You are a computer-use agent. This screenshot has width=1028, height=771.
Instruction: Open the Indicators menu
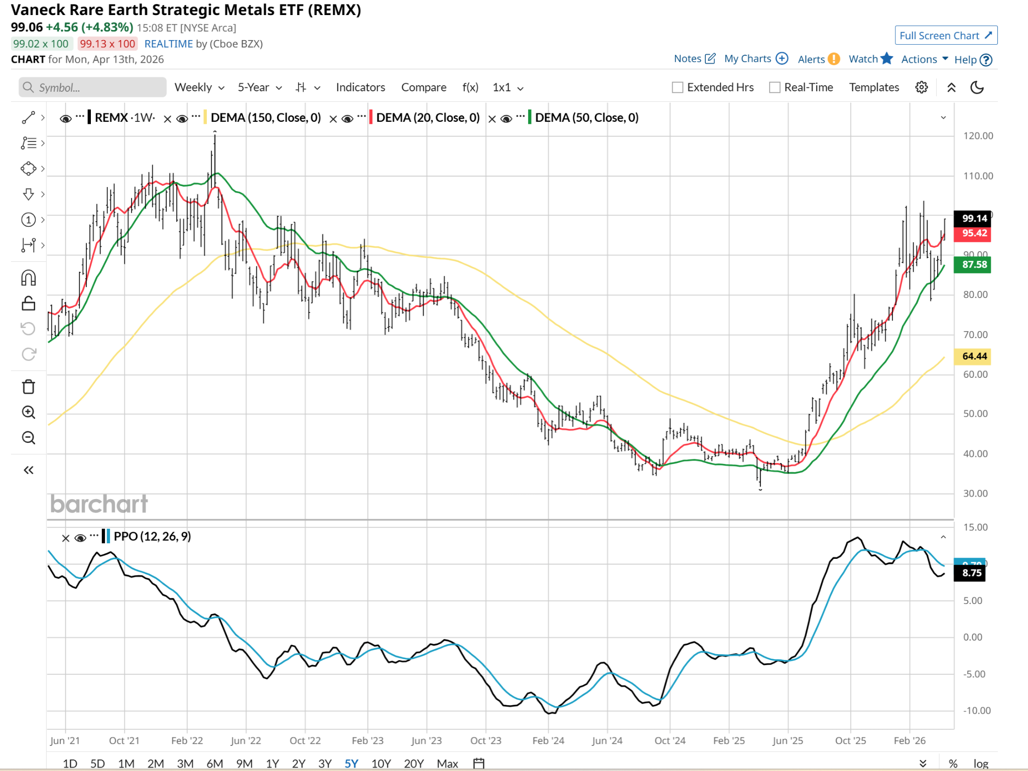click(x=360, y=87)
